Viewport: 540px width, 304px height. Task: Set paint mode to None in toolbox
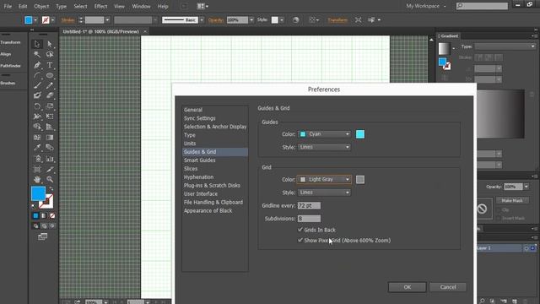52,216
